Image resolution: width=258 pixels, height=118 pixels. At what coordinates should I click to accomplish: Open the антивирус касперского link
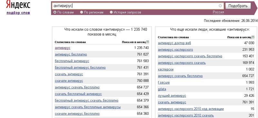pyautogui.click(x=175, y=50)
